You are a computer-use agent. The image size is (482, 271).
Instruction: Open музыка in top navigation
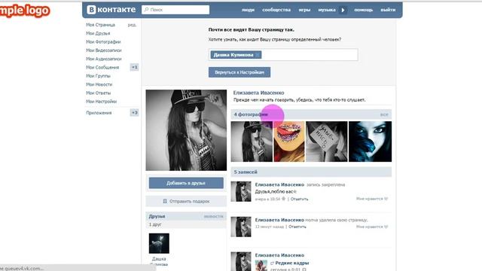(327, 10)
